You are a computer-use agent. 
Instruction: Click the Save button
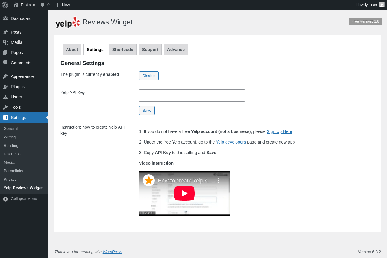[147, 111]
